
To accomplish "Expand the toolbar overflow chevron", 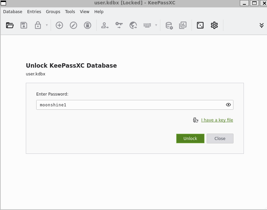I will 262,25.
